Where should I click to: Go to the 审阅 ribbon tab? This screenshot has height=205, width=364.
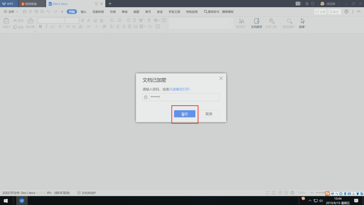click(124, 12)
